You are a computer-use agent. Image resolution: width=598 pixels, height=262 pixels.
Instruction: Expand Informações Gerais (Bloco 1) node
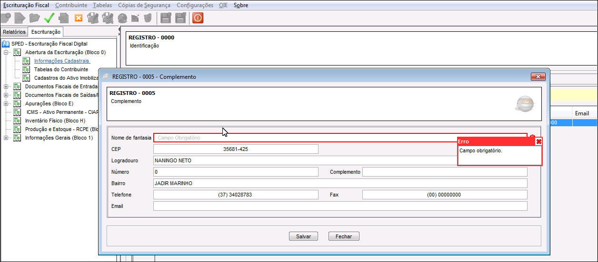[6, 138]
